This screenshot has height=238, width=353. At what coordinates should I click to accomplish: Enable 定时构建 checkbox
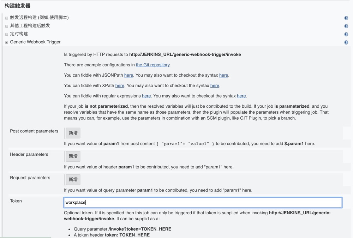[7, 34]
